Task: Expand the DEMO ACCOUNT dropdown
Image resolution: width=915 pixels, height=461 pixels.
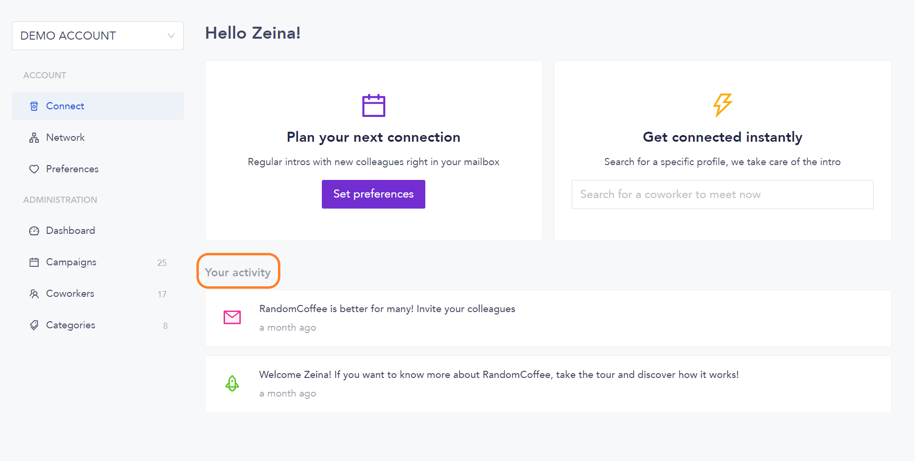Action: pyautogui.click(x=98, y=36)
